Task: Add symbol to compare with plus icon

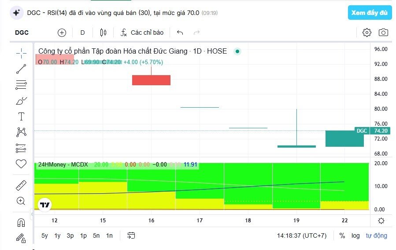Action: coord(62,33)
